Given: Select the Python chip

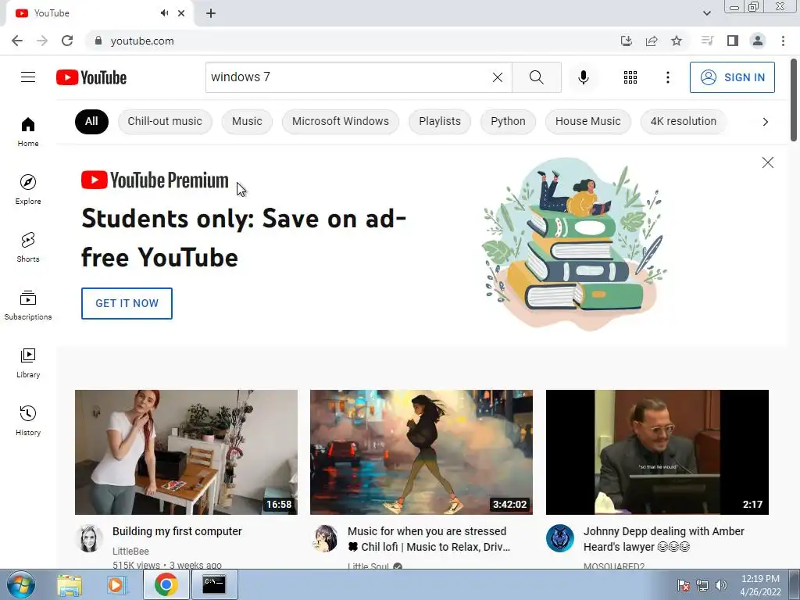Looking at the screenshot, I should pyautogui.click(x=508, y=121).
